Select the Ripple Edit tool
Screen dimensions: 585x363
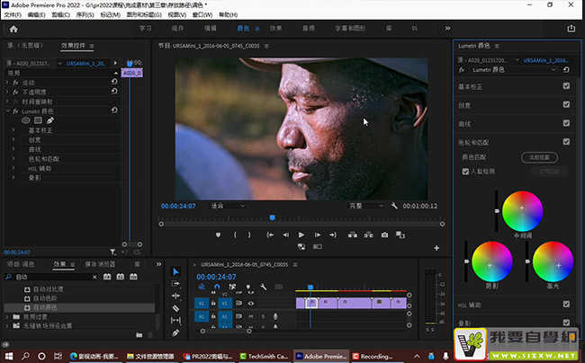coord(175,296)
